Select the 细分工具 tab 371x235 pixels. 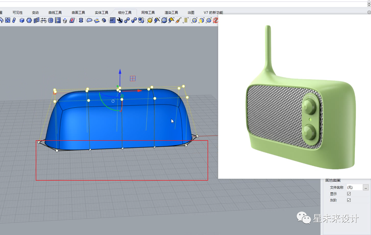[x=125, y=13]
